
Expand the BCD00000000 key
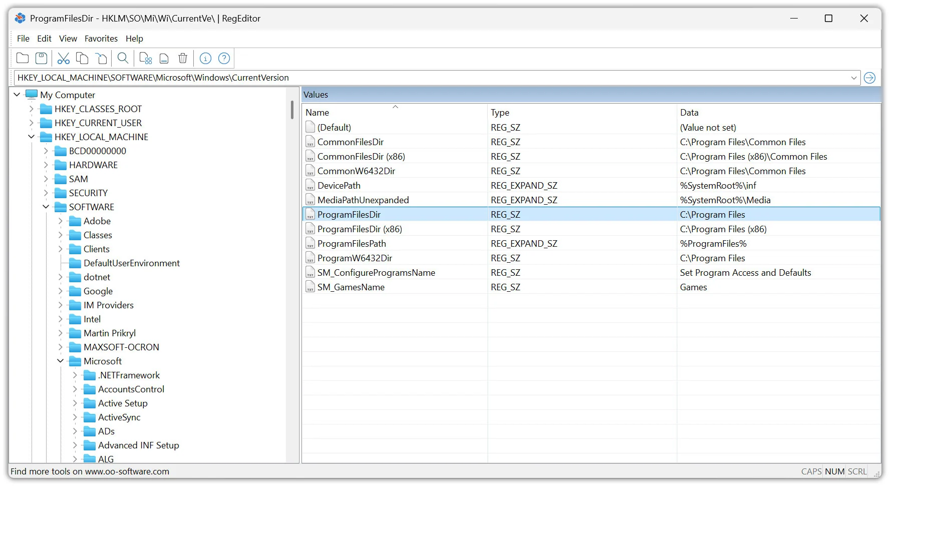(x=46, y=151)
